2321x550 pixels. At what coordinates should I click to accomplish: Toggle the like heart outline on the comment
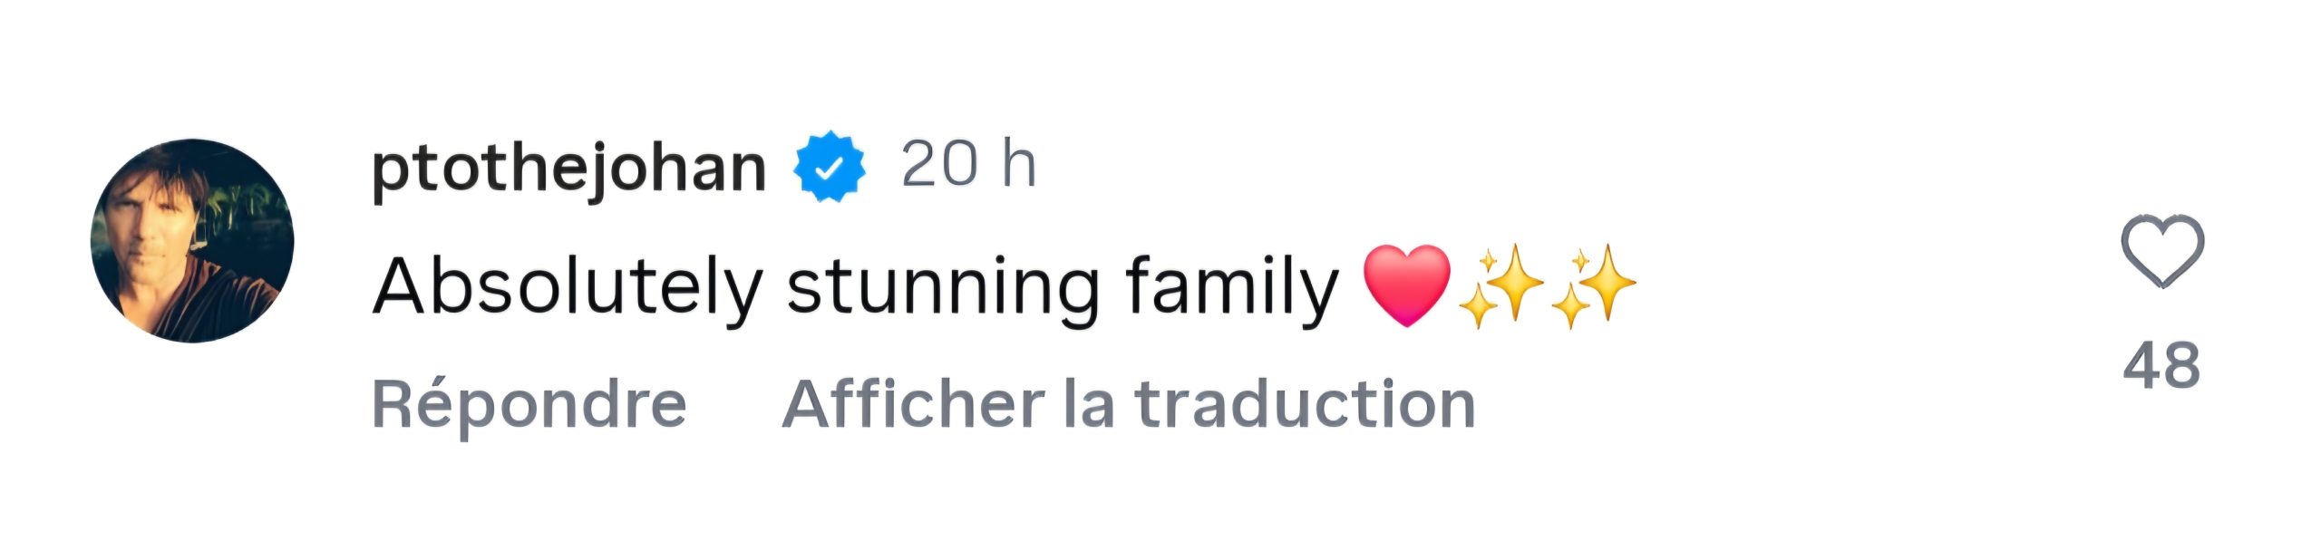2161,251
